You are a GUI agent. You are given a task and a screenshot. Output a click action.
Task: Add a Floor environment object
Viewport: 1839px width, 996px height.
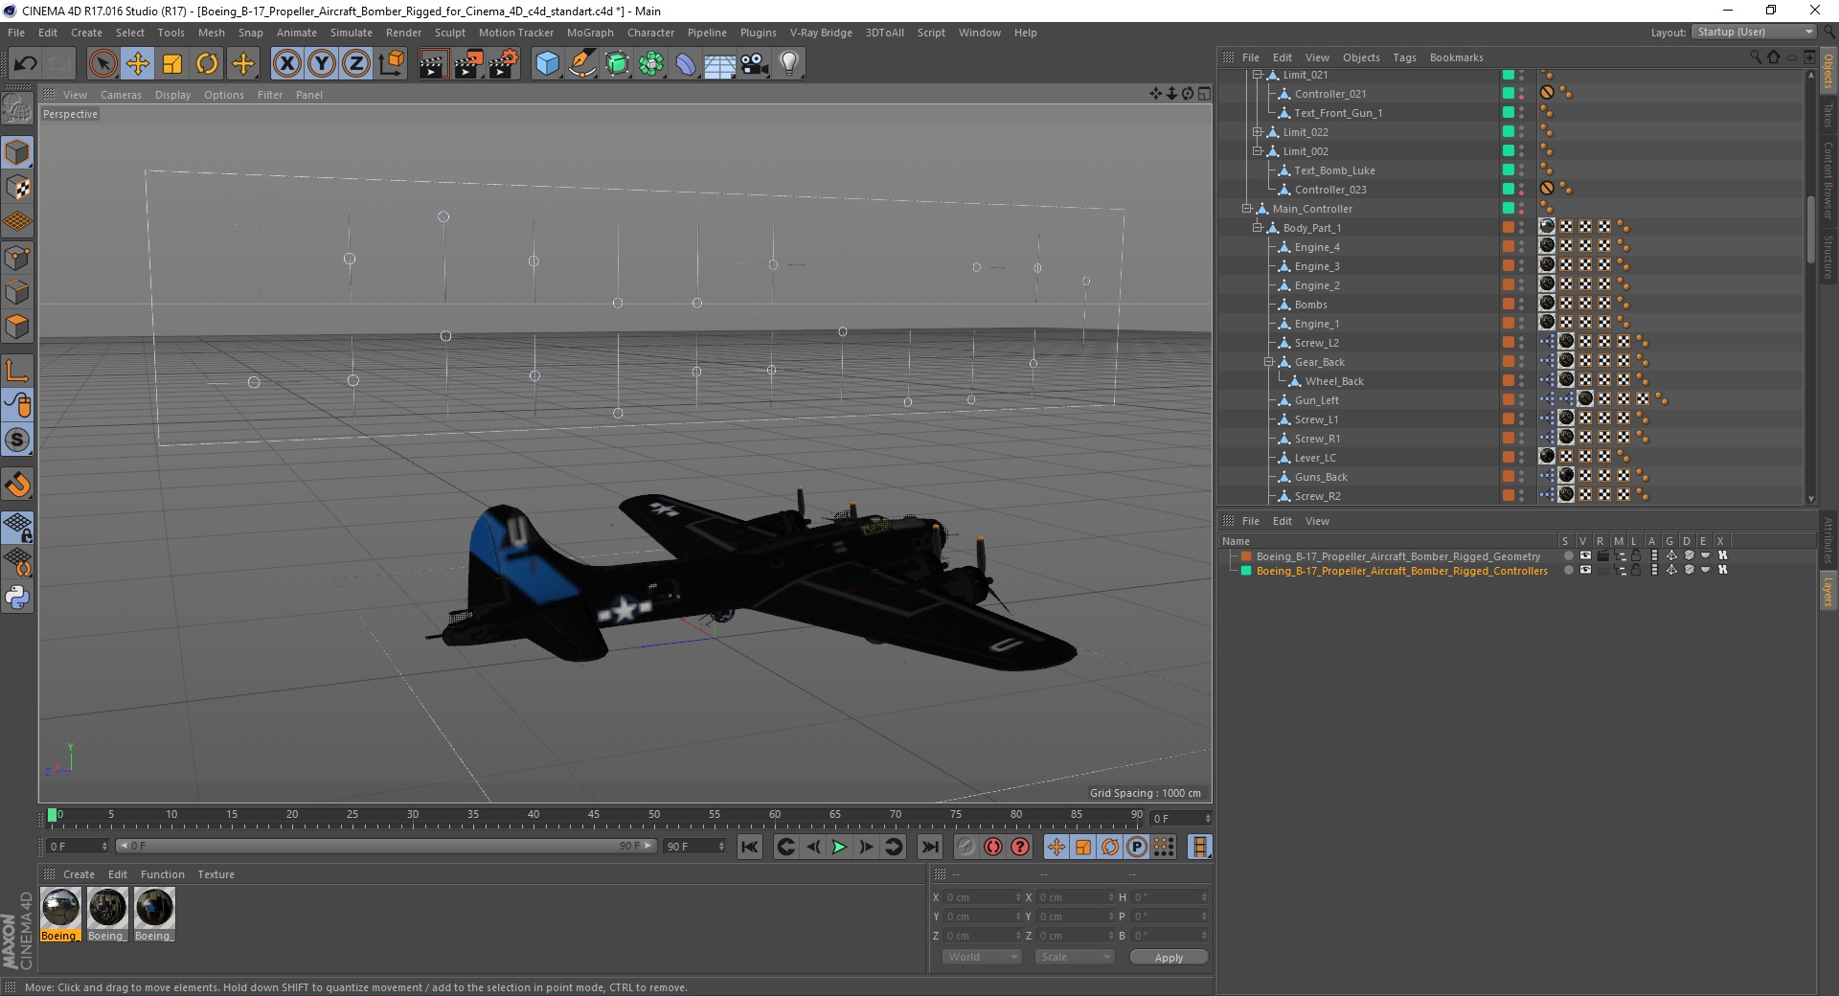click(720, 64)
